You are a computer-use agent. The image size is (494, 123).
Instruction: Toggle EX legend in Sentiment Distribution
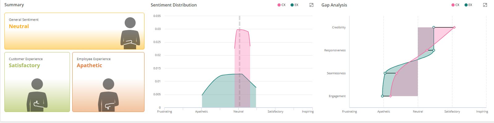point(294,5)
